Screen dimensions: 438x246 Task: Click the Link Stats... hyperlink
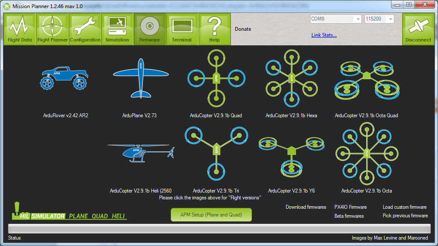click(x=324, y=35)
